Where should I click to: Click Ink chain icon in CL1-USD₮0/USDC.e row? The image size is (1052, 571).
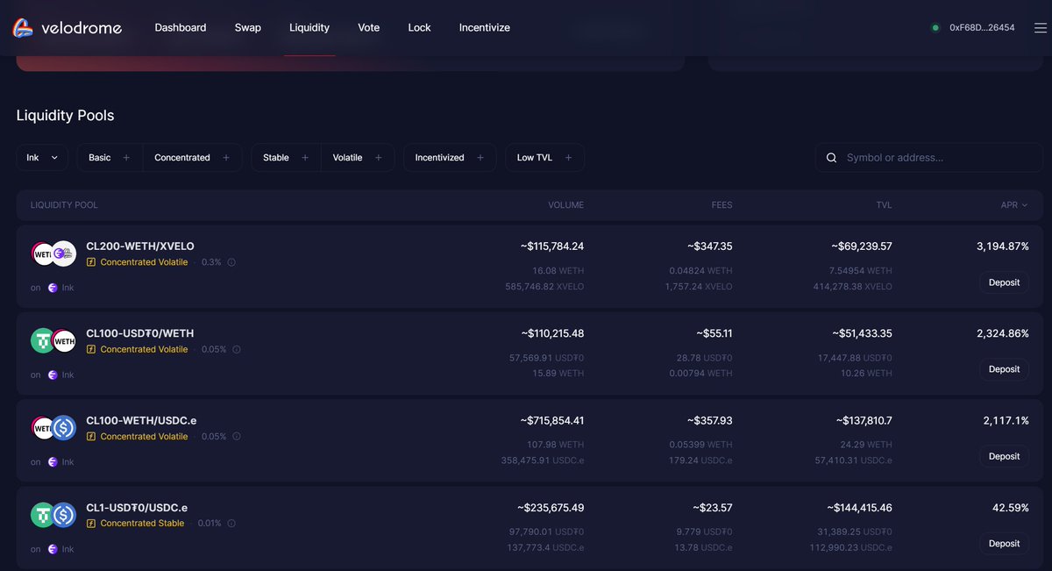pos(53,549)
